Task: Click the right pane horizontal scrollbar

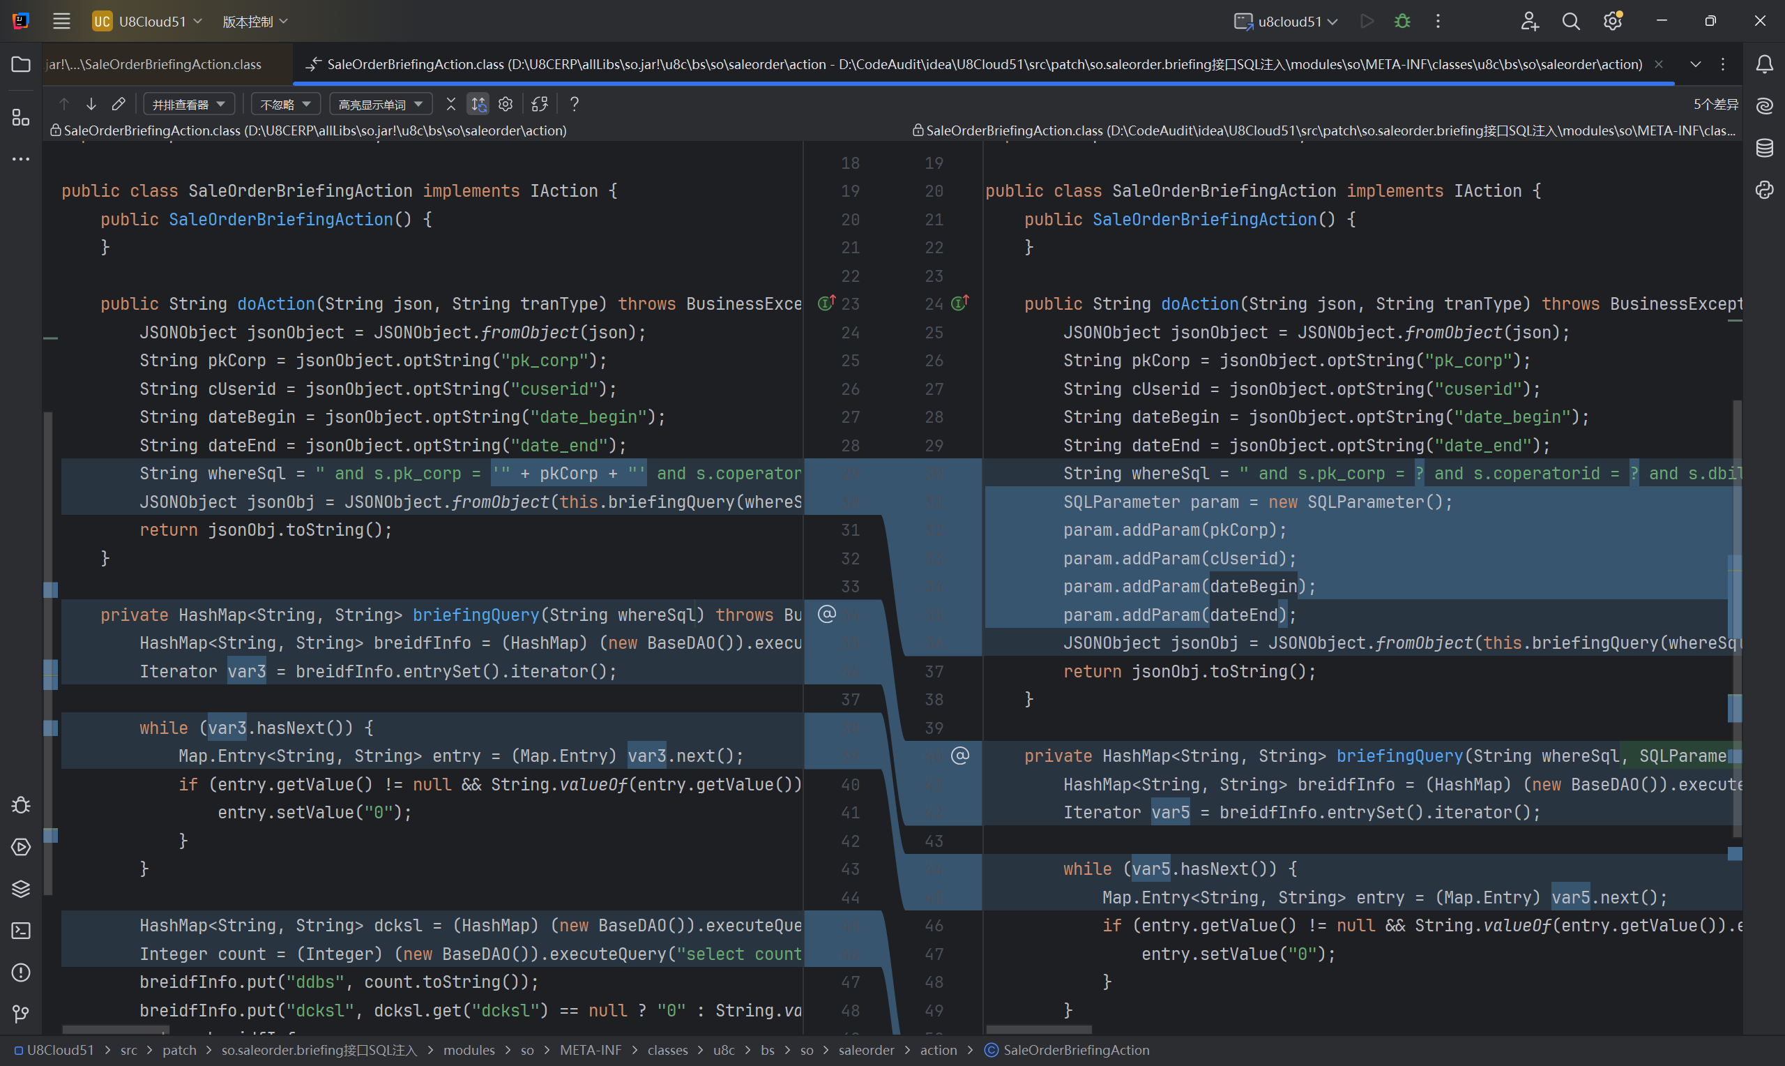Action: pyautogui.click(x=1038, y=1030)
